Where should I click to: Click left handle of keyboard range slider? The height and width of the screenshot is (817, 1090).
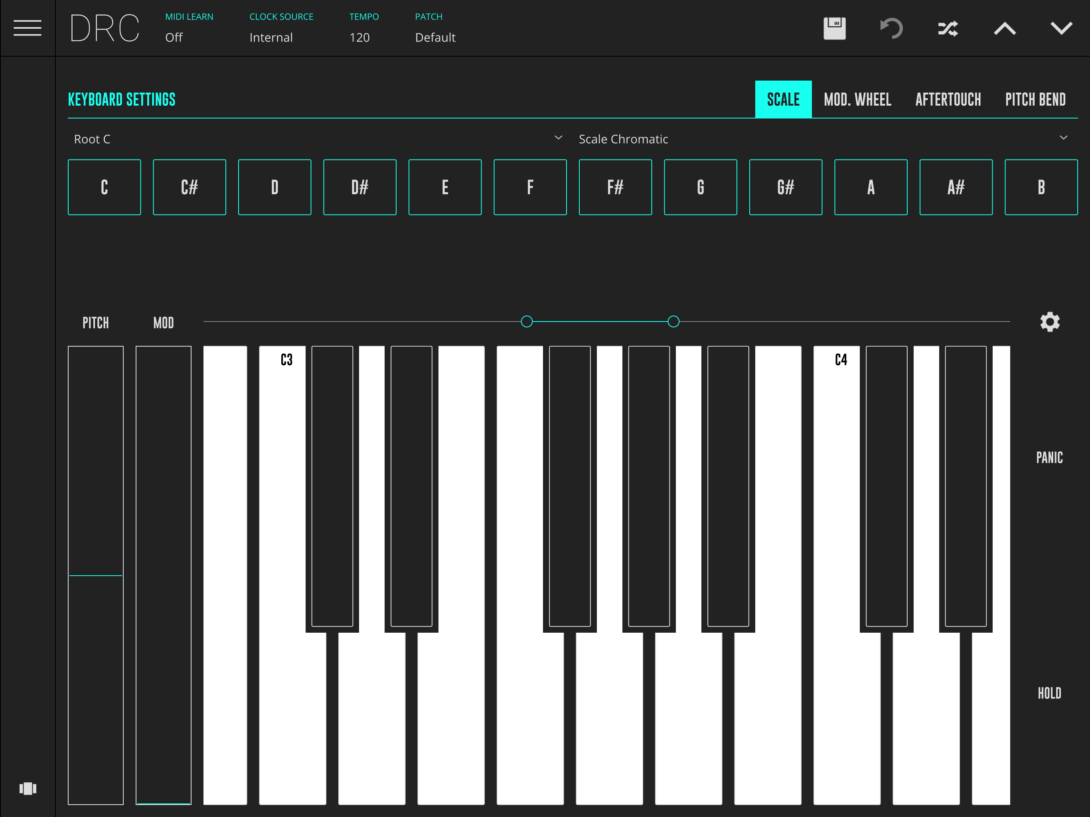coord(526,322)
